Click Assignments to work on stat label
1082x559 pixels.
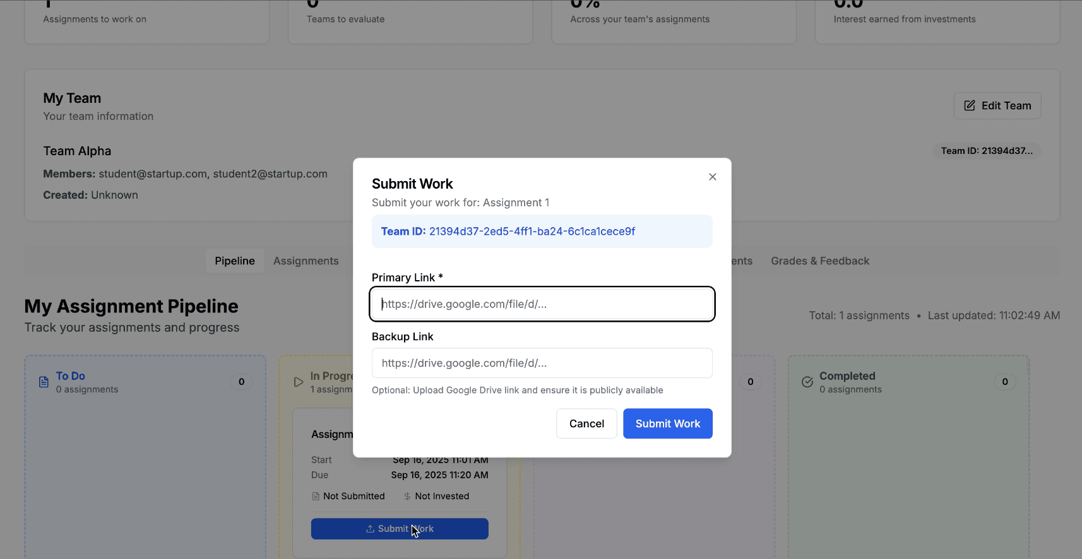click(95, 19)
